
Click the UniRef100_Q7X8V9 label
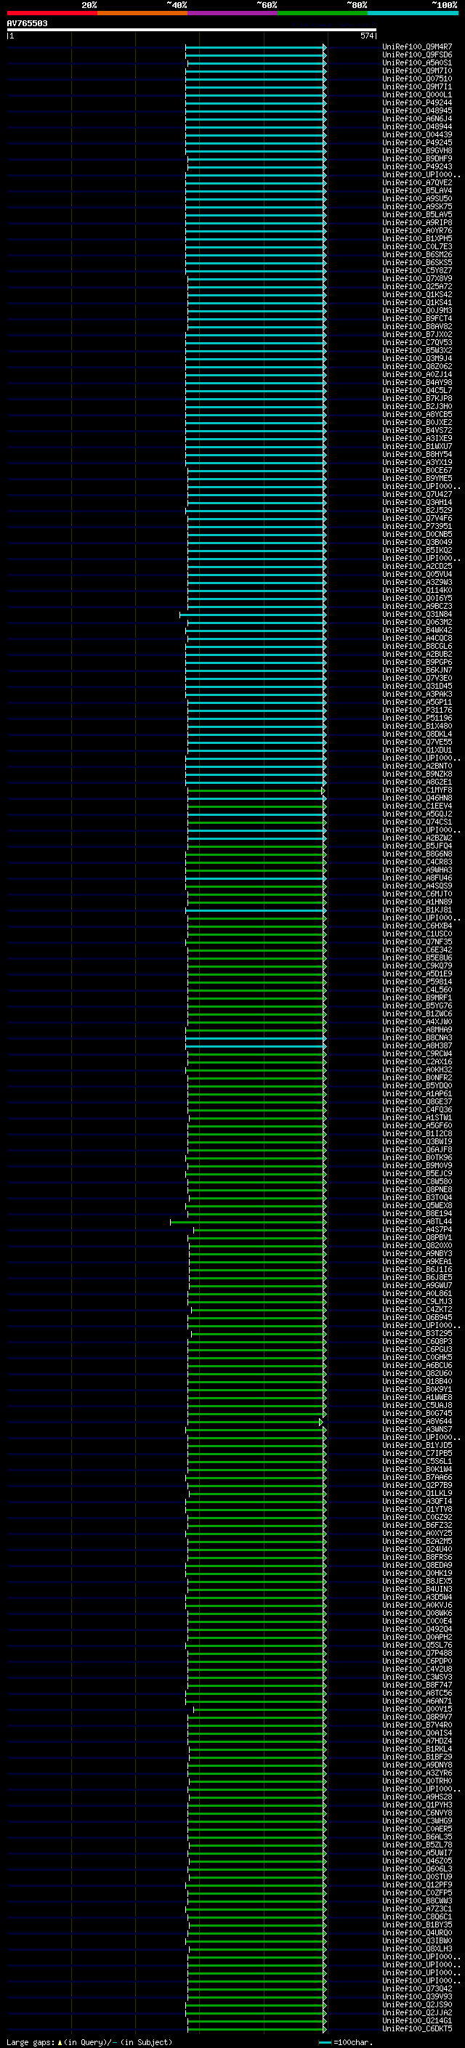pos(417,278)
